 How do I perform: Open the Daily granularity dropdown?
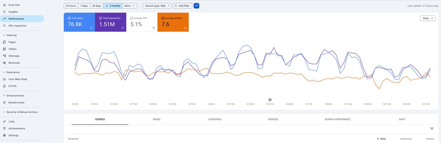428,18
